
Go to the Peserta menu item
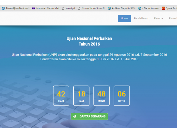(158, 18)
